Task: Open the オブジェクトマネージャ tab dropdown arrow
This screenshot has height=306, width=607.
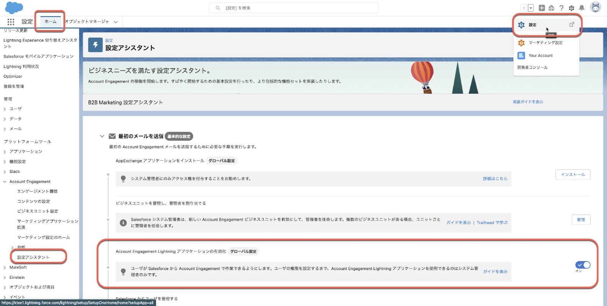Action: coord(116,22)
